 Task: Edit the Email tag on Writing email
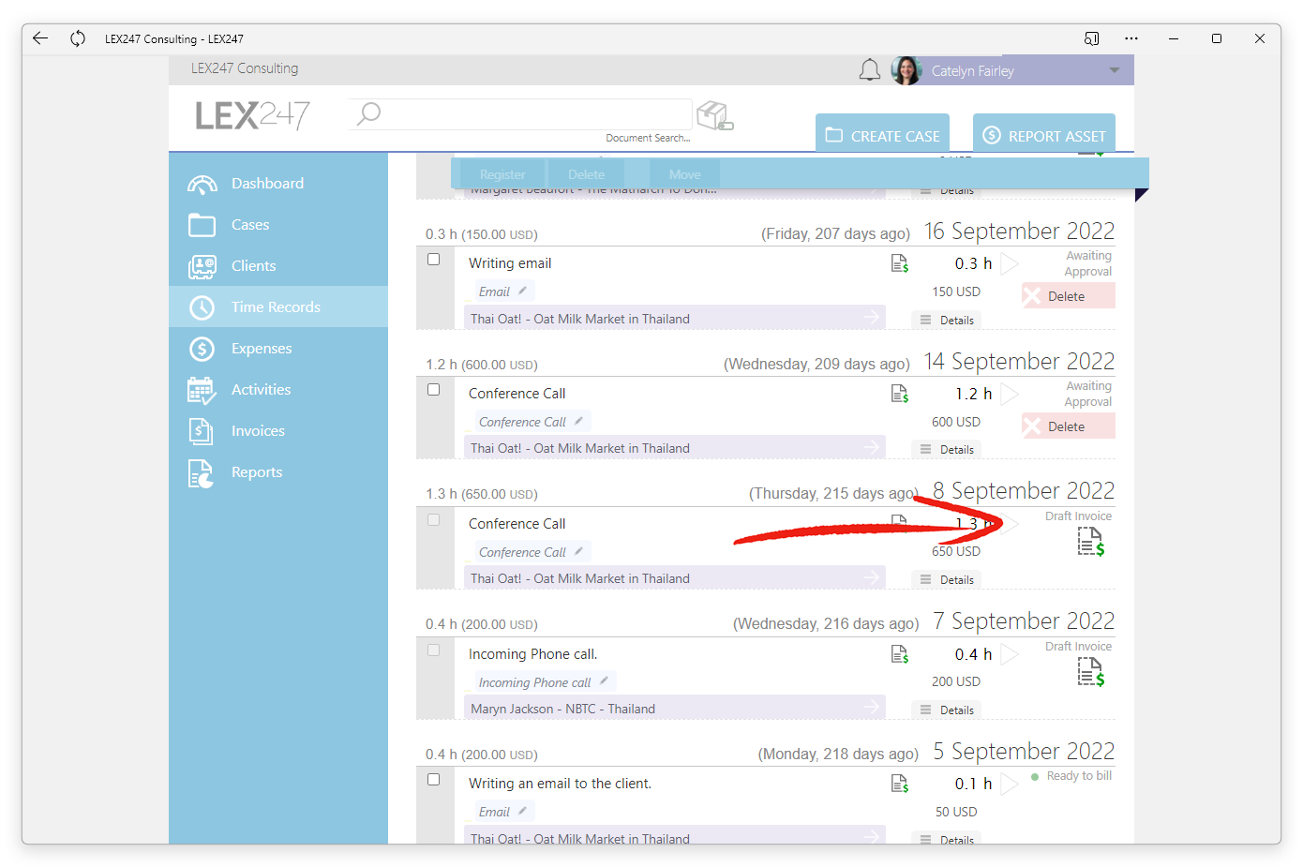click(x=522, y=291)
